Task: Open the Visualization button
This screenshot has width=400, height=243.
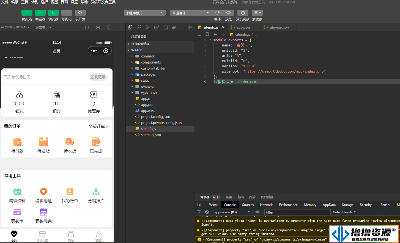Action: [x=66, y=13]
